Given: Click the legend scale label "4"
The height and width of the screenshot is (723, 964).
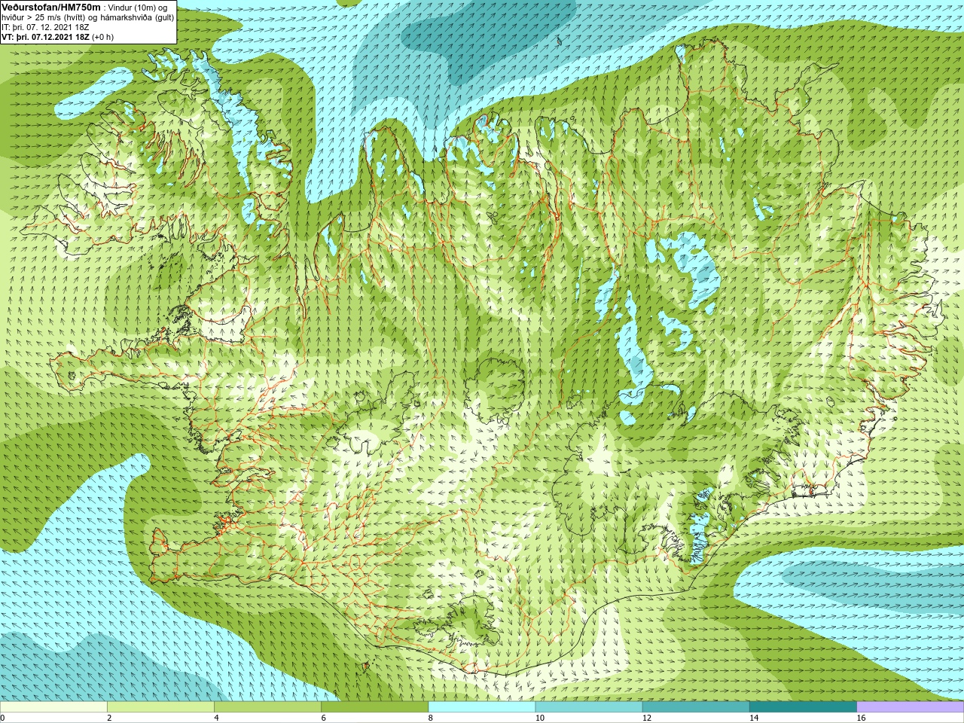Looking at the screenshot, I should (x=216, y=718).
